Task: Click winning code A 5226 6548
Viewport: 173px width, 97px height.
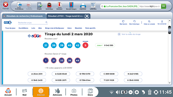Action: coord(61,74)
